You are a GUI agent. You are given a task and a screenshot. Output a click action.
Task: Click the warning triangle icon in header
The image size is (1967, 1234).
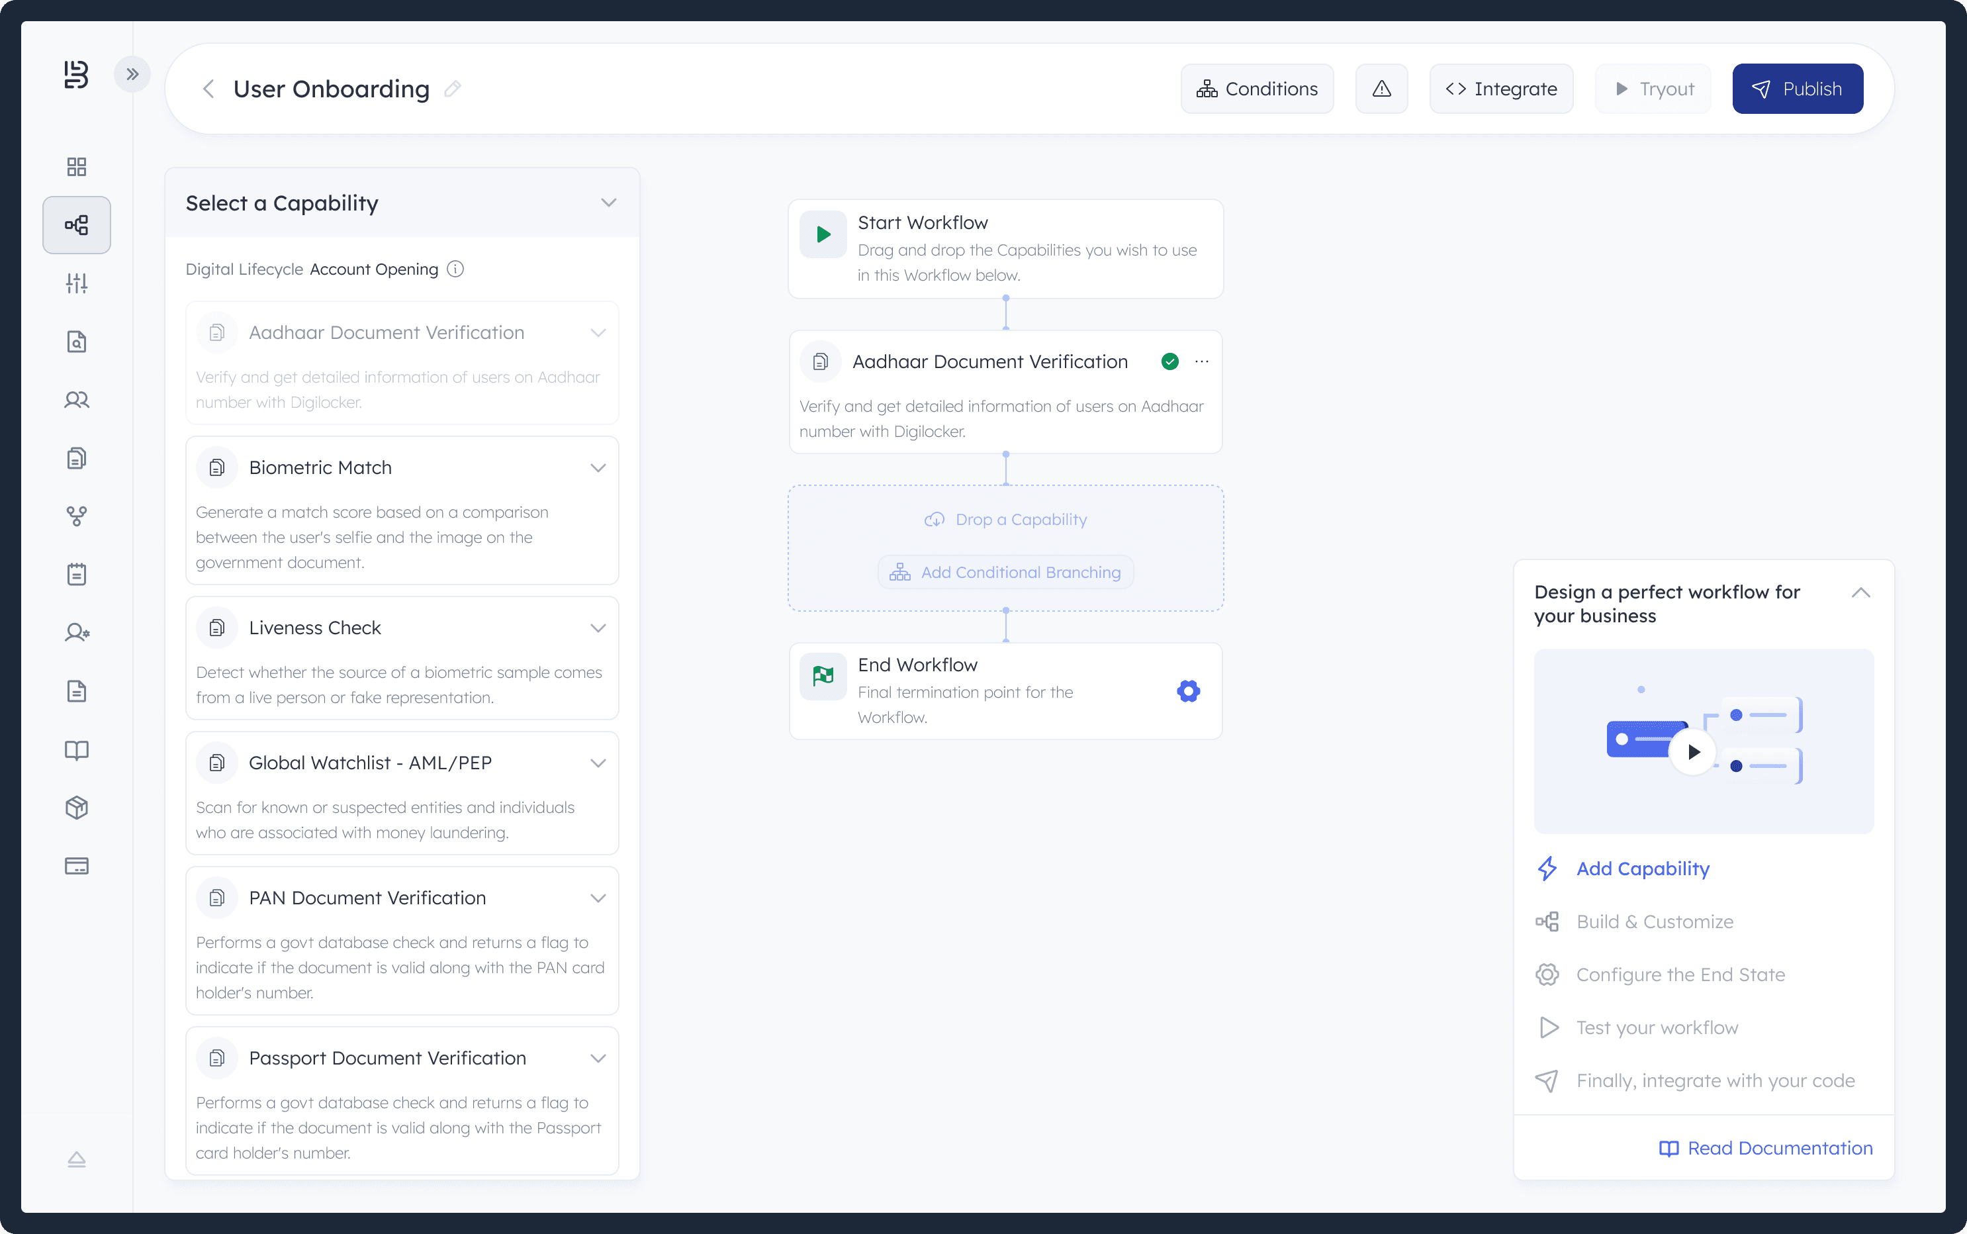(1381, 88)
